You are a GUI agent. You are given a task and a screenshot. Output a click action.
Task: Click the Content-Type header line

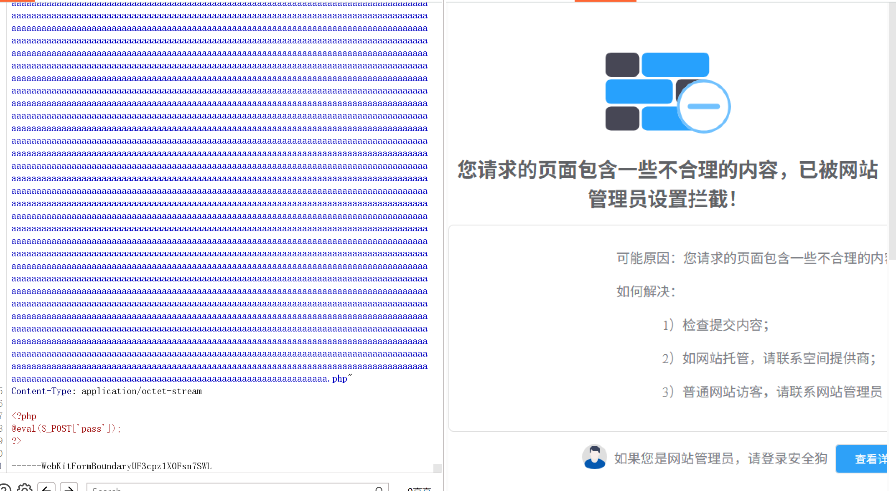click(x=107, y=391)
